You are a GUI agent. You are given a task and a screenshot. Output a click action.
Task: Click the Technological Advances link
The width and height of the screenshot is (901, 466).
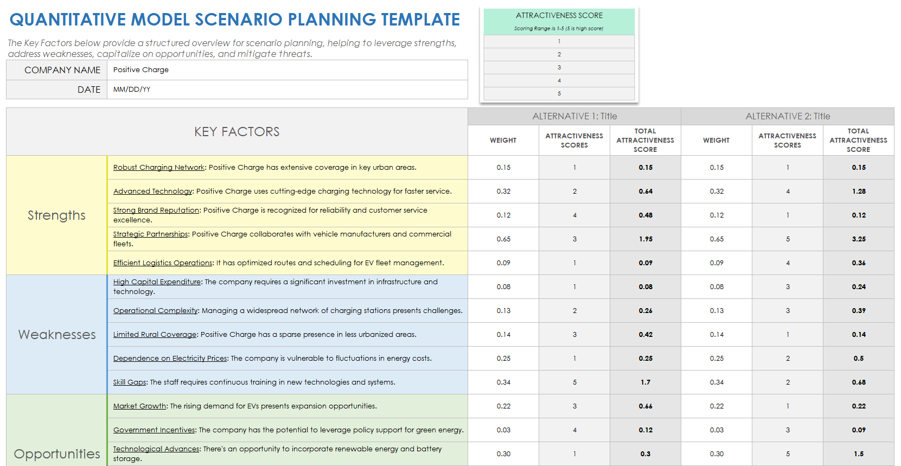[x=156, y=449]
